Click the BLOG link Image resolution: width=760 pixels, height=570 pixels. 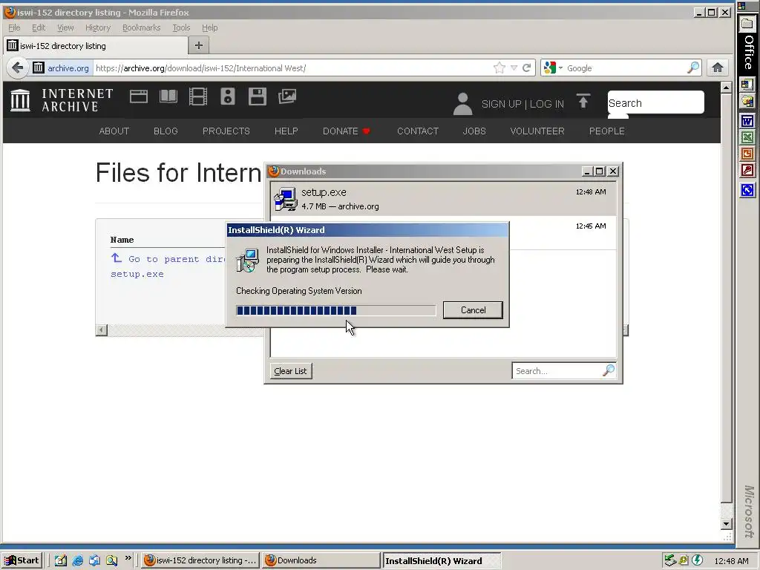166,131
